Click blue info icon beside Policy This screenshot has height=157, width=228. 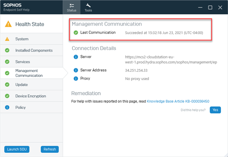click(7, 107)
